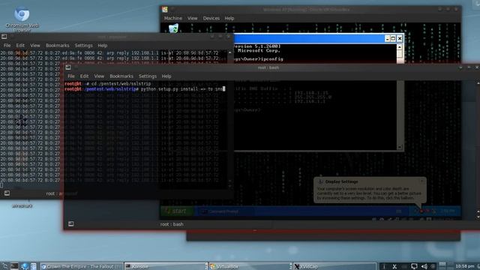The width and height of the screenshot is (480, 270).
Task: Open the KDE application launcher
Action: [5, 266]
